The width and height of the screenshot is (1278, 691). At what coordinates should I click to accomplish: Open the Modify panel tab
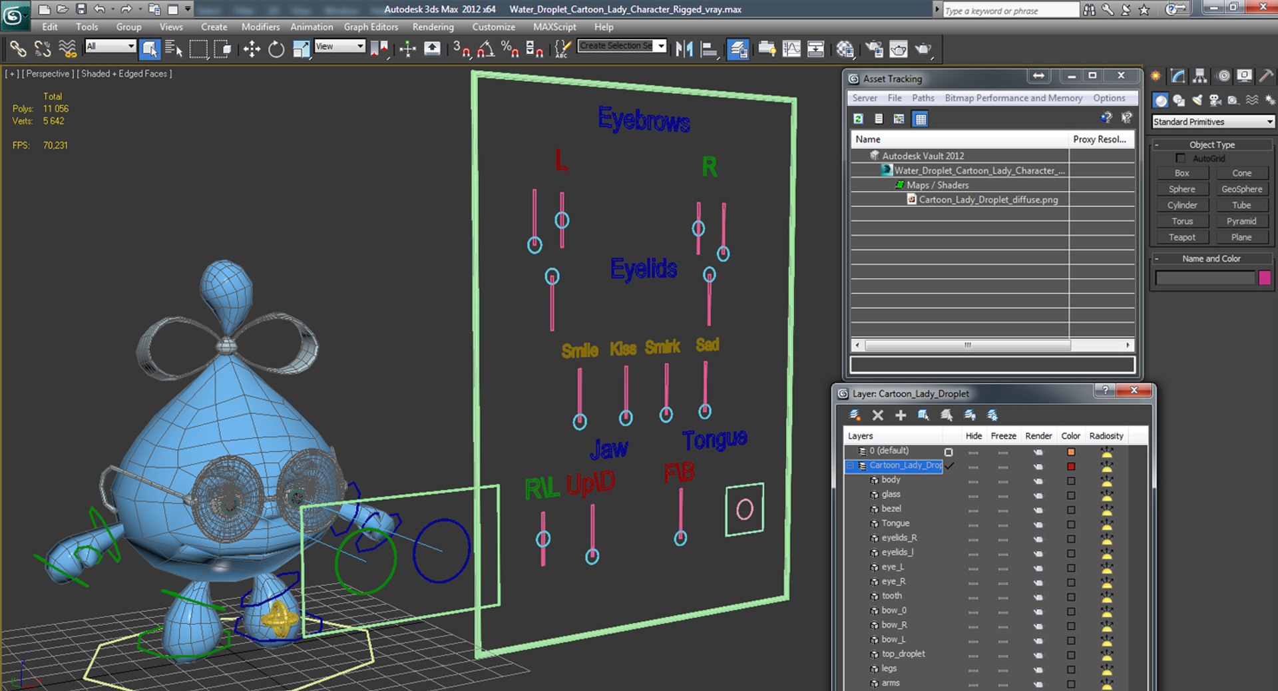(1177, 76)
